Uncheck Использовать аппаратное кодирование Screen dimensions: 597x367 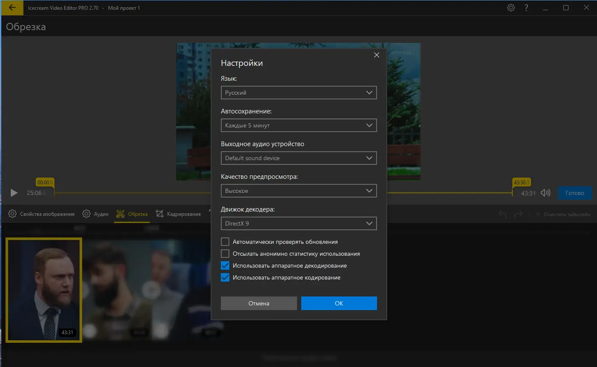pos(225,277)
